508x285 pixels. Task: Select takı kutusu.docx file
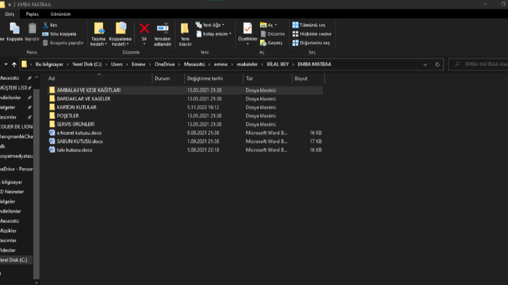[185, 150]
